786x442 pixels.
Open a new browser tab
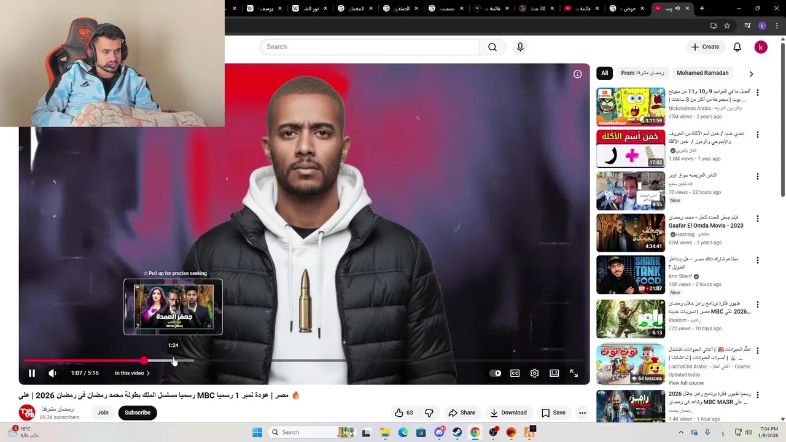pyautogui.click(x=702, y=9)
